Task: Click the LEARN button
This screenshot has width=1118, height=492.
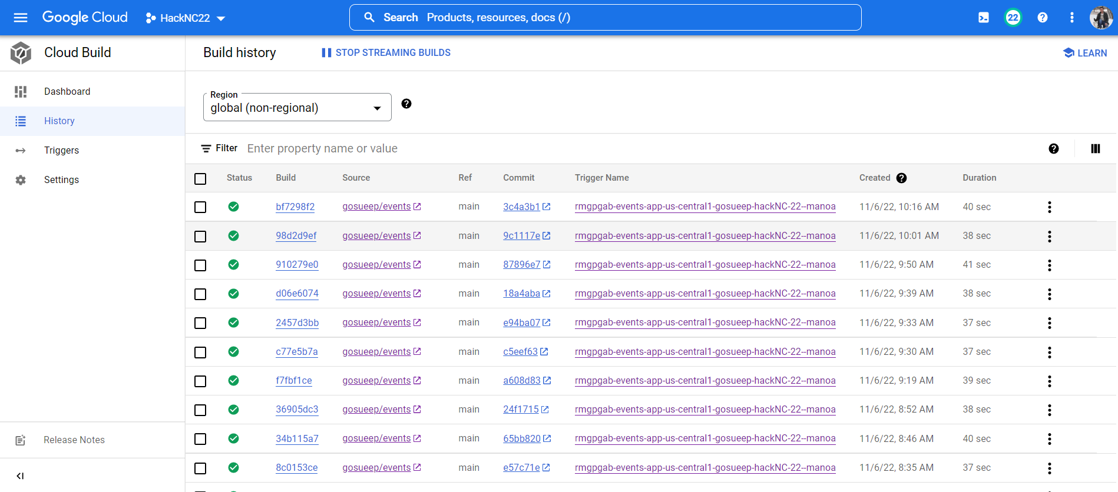Action: 1085,53
